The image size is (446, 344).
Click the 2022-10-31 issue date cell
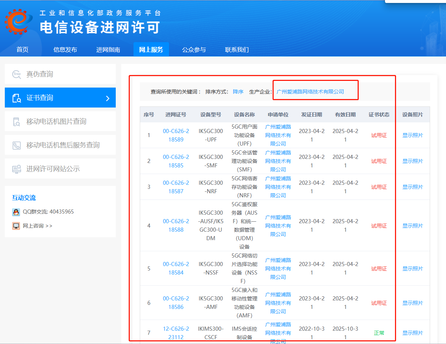[312, 333]
